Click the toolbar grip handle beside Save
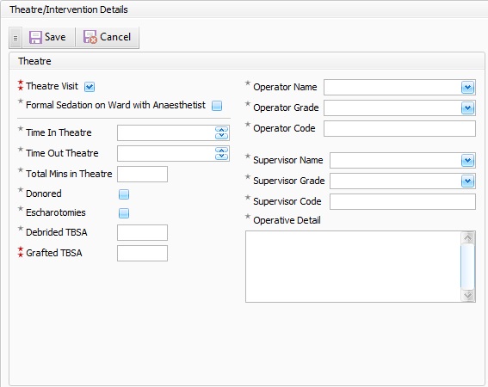This screenshot has height=387, width=488. (x=15, y=38)
